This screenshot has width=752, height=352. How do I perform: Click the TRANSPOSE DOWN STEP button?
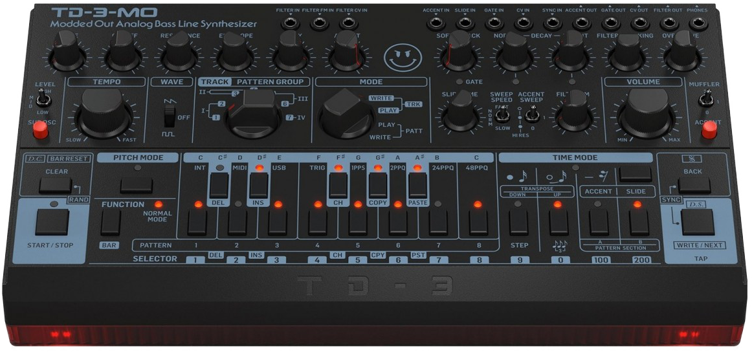518,223
